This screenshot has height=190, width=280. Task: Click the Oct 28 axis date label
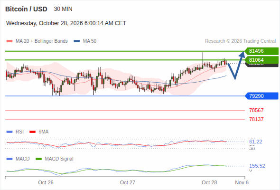coord(209,182)
